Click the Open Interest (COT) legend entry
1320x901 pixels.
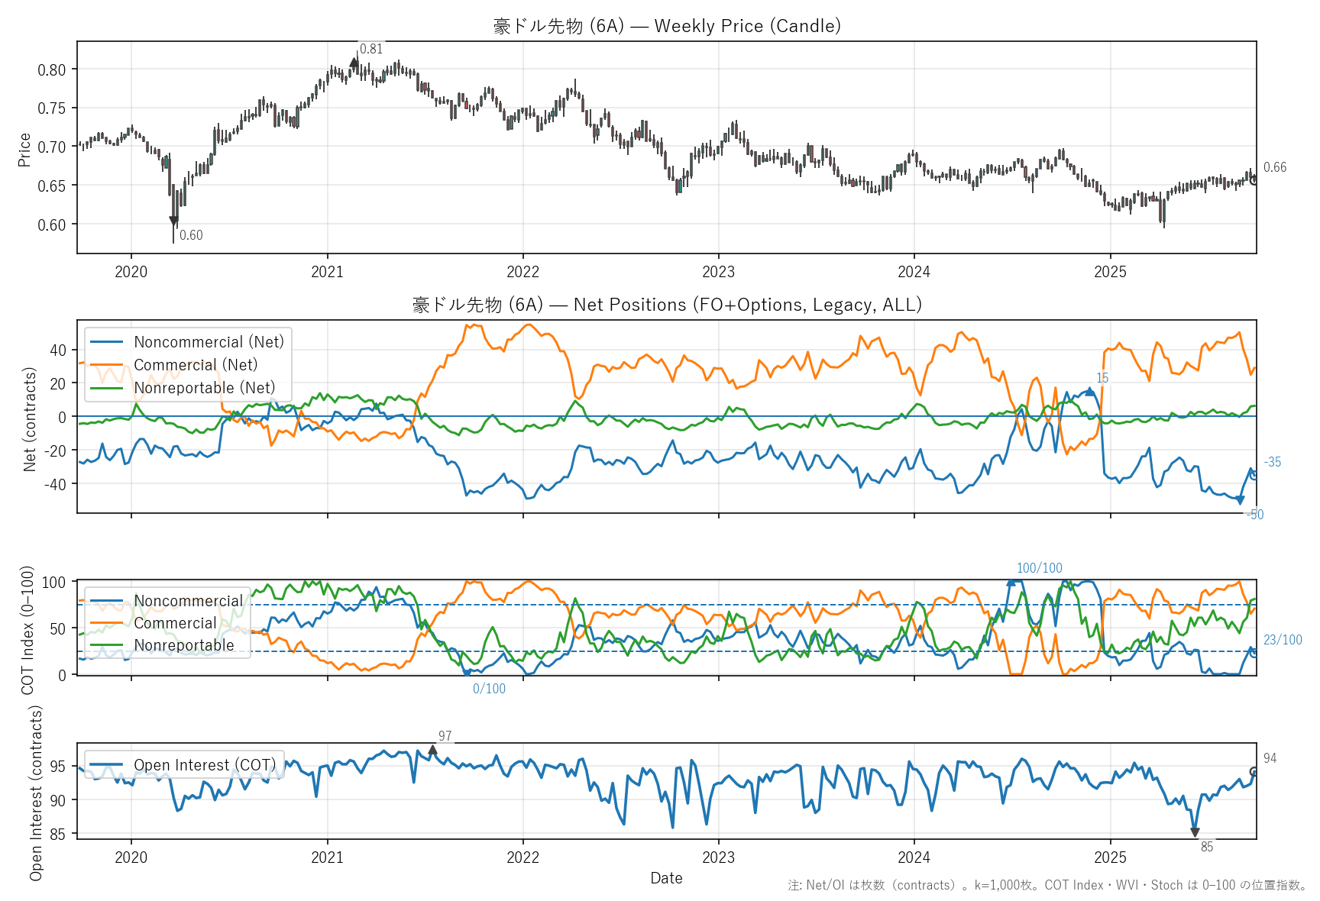point(204,765)
